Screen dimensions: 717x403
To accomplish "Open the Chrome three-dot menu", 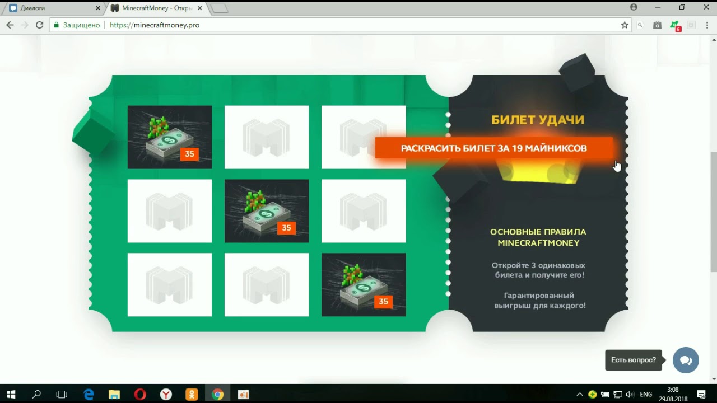I will coord(706,25).
